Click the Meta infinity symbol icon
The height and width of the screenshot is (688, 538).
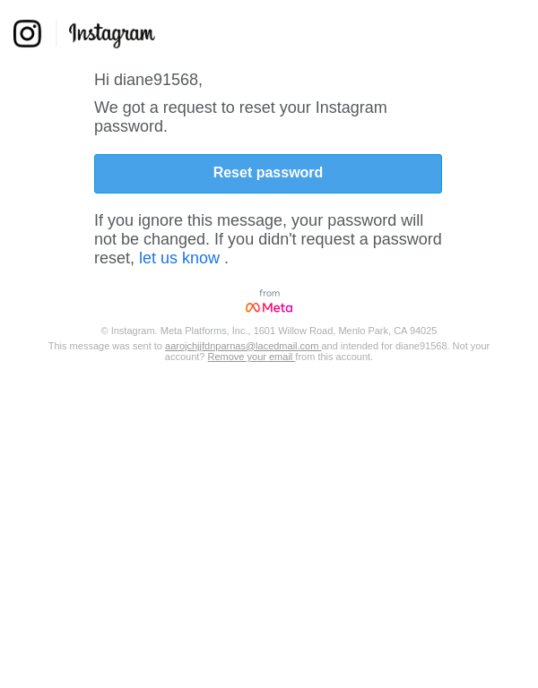[253, 307]
